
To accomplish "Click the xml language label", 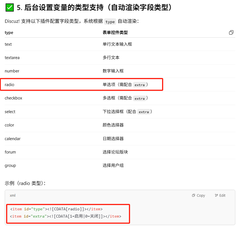I will pyautogui.click(x=13, y=196).
